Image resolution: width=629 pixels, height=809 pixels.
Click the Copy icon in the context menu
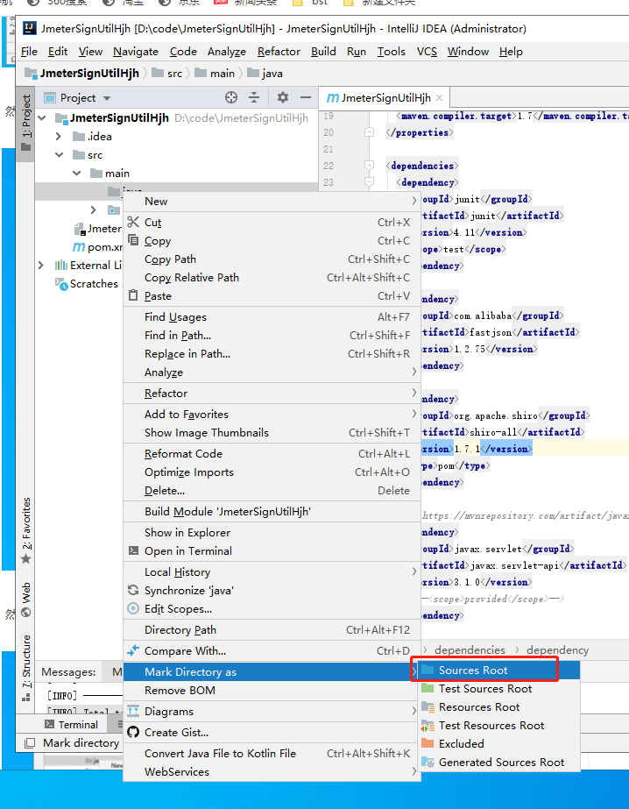coord(133,240)
